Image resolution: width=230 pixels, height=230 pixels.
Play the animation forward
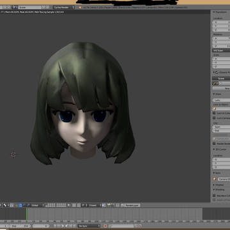[66, 226]
